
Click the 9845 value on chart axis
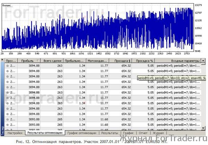point(198,51)
